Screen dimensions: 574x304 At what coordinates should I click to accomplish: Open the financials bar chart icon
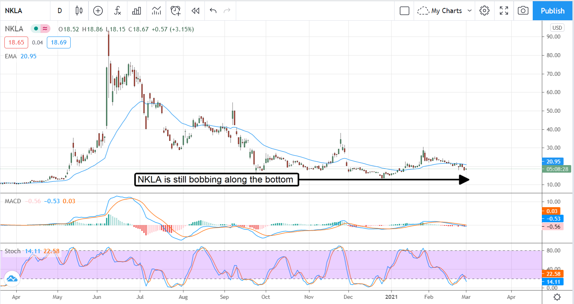[137, 11]
